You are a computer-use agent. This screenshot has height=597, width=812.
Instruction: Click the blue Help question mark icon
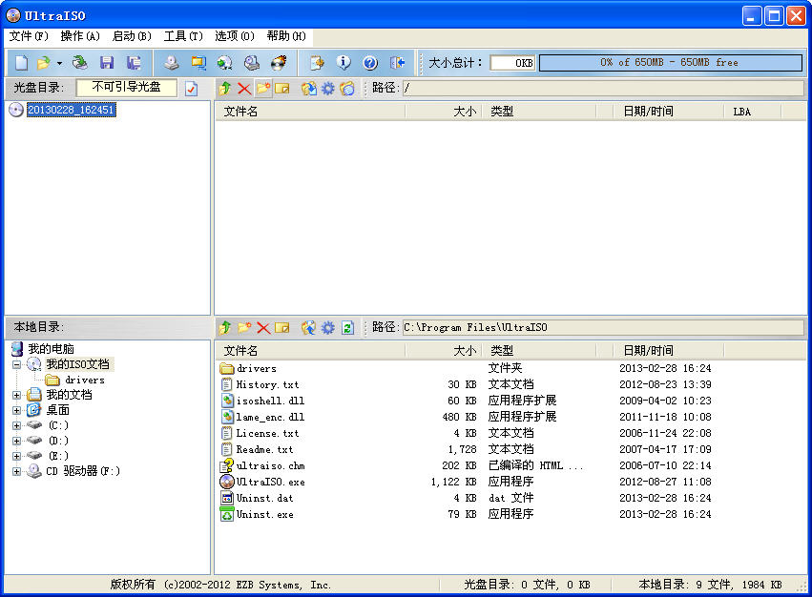(x=370, y=63)
